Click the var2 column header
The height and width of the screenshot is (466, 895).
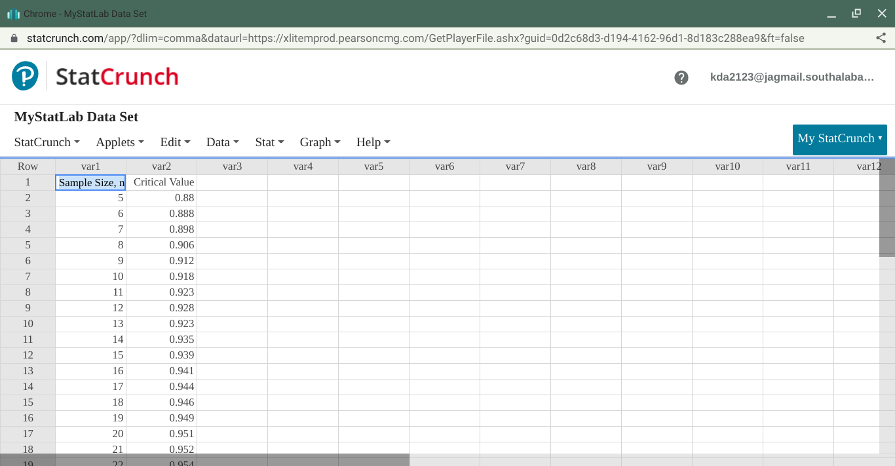click(x=161, y=166)
